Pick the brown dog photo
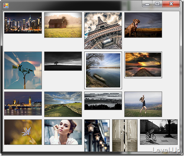This screenshot has width=184, height=156. pos(143,25)
